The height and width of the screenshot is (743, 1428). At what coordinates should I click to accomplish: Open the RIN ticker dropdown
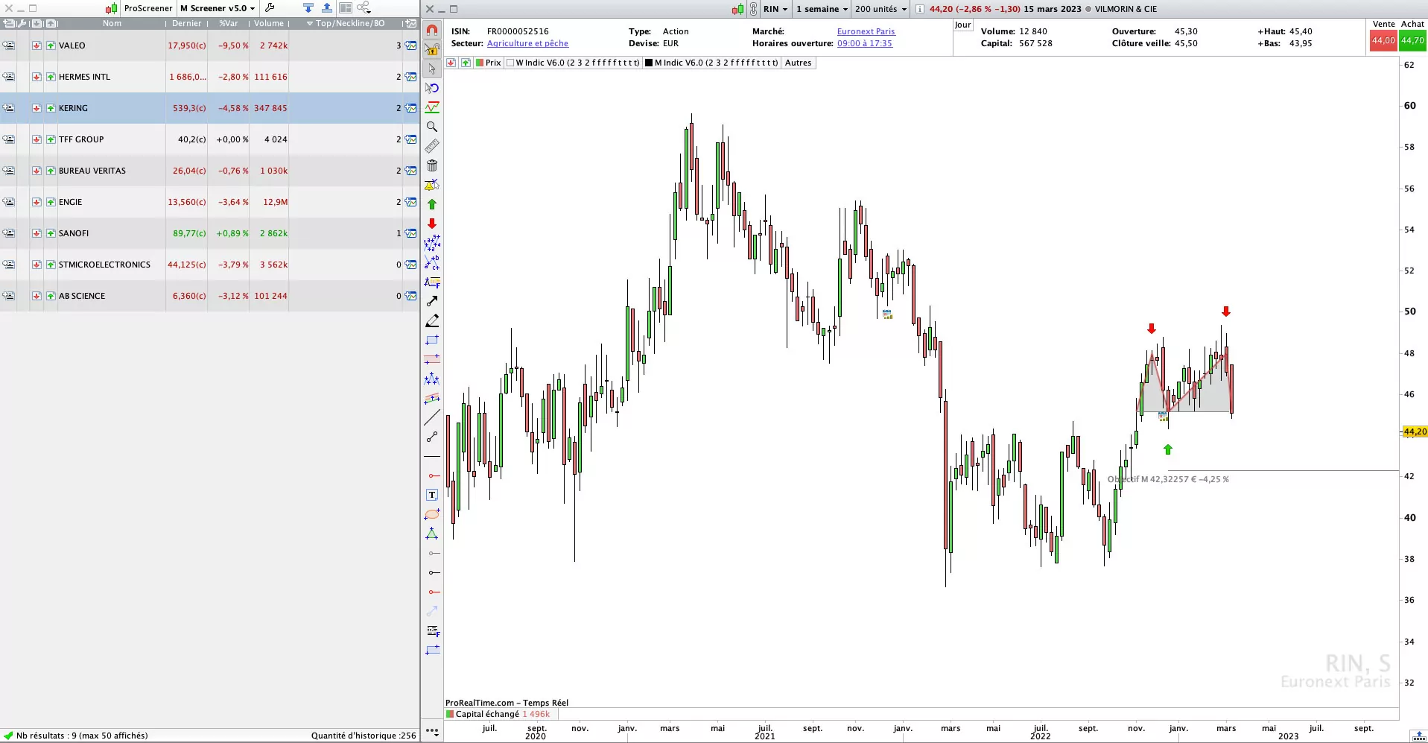tap(775, 9)
